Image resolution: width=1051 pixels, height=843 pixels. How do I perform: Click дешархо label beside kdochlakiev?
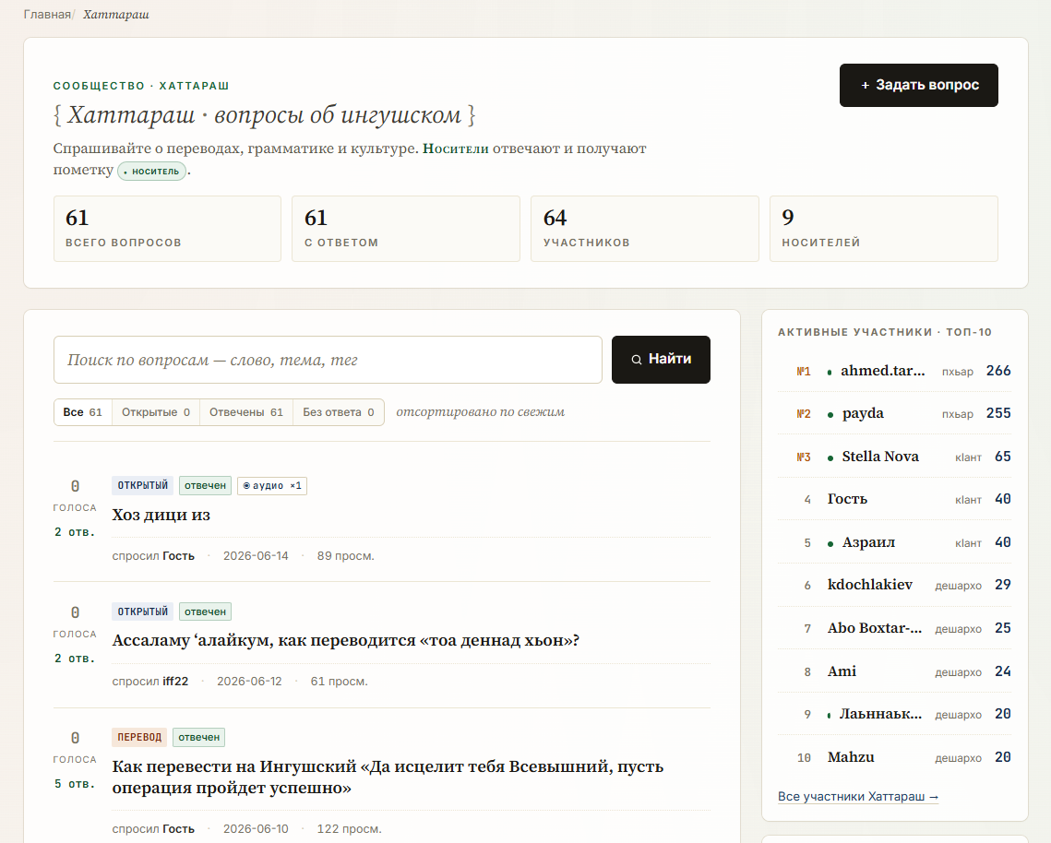click(958, 586)
